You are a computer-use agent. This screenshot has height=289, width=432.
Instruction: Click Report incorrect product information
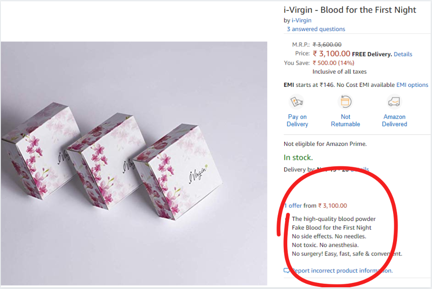[x=342, y=271]
